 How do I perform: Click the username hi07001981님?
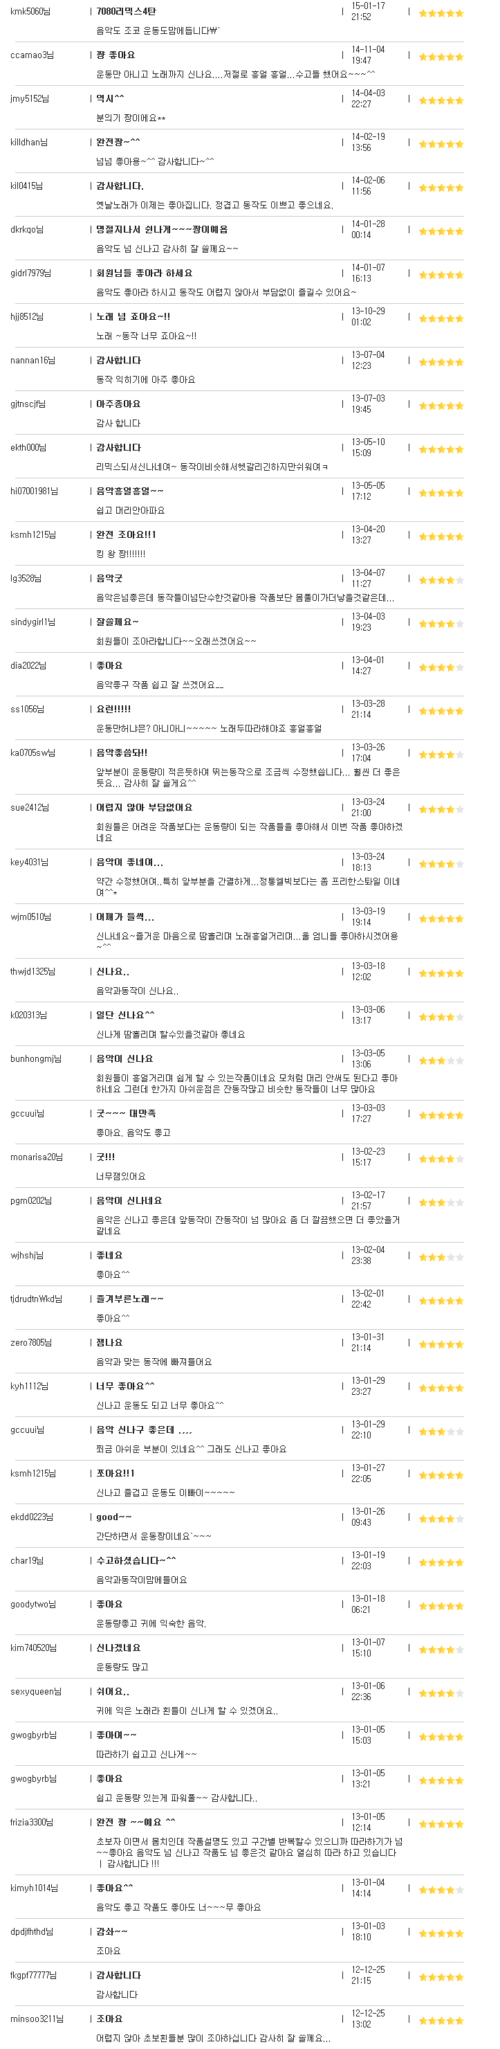click(34, 491)
